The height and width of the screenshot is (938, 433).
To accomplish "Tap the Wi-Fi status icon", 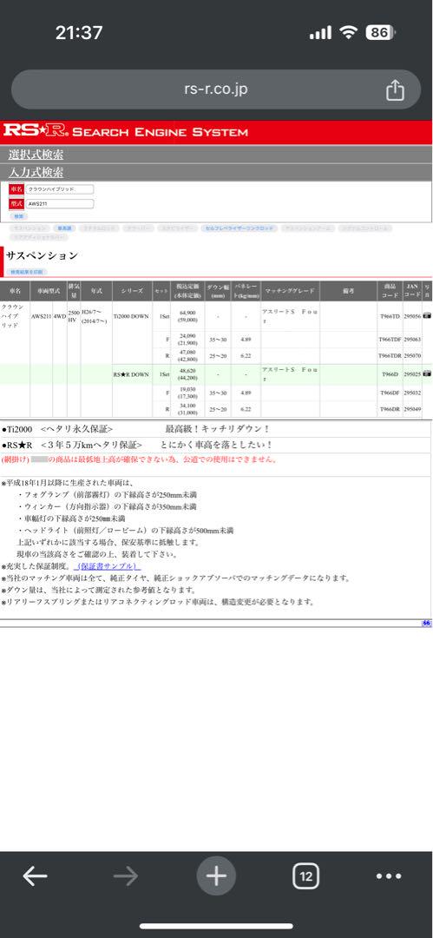I will click(347, 32).
